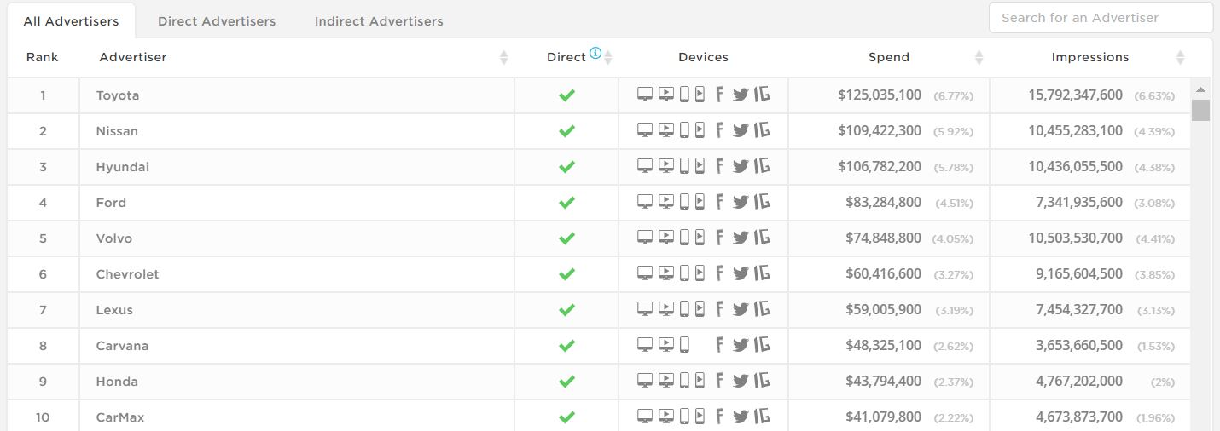Click the Instagram icon in Lexus row
Image resolution: width=1220 pixels, height=431 pixels.
tap(762, 309)
